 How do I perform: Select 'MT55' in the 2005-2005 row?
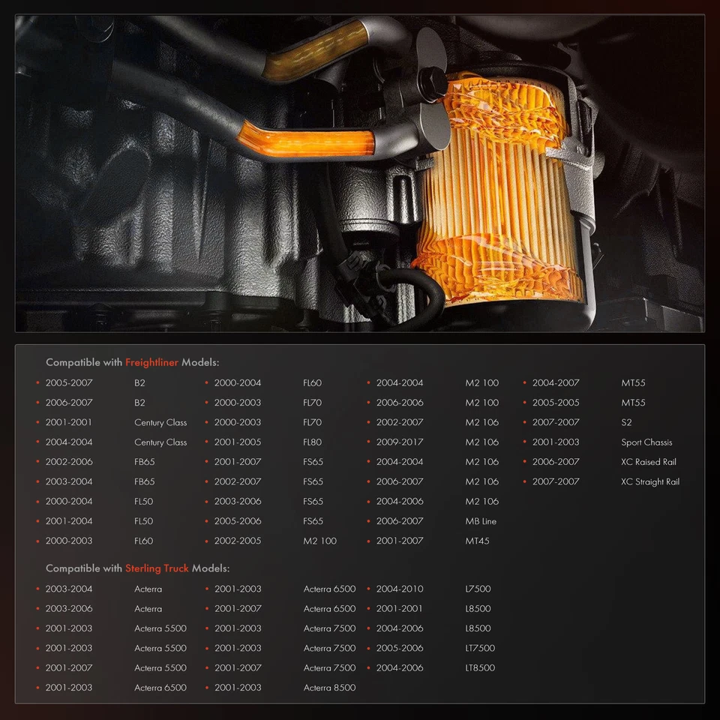[x=633, y=402]
